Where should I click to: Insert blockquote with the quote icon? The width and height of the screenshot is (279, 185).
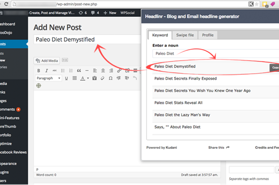[x=79, y=71]
